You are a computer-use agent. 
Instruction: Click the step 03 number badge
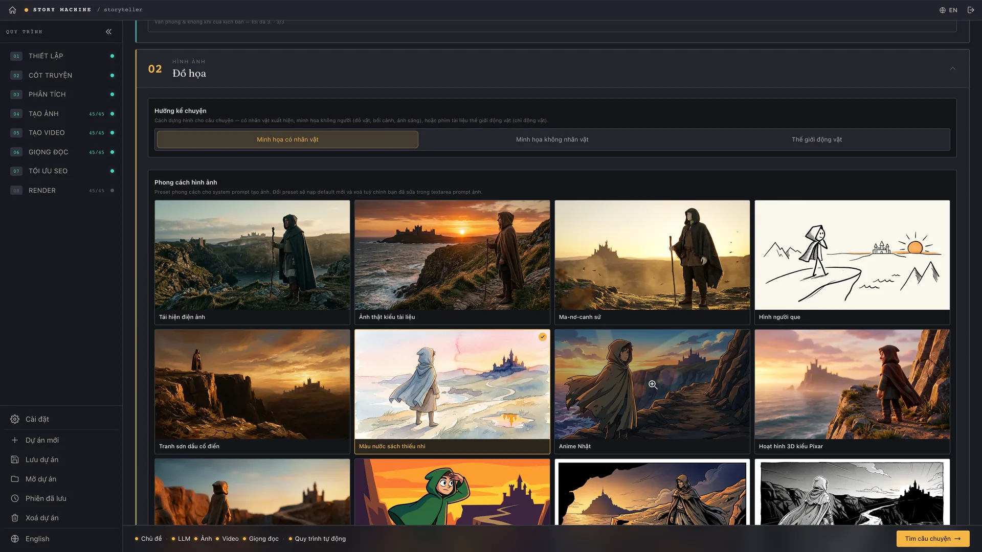16,95
